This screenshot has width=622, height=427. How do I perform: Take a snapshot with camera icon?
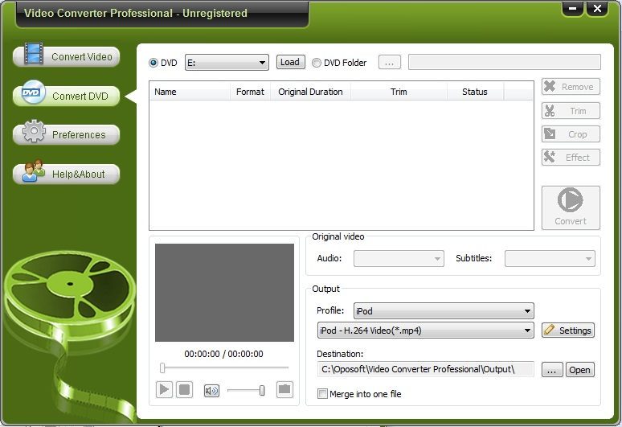pyautogui.click(x=284, y=389)
